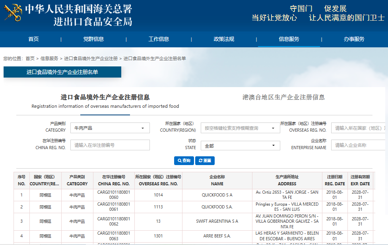Viewport: 388px width, 245px height.
Task: Follow the 进口食品境外生产企业注册名单 breadcrumb link
Action: pyautogui.click(x=155, y=58)
